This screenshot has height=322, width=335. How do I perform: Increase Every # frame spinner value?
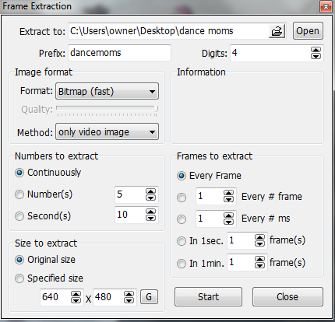228,193
